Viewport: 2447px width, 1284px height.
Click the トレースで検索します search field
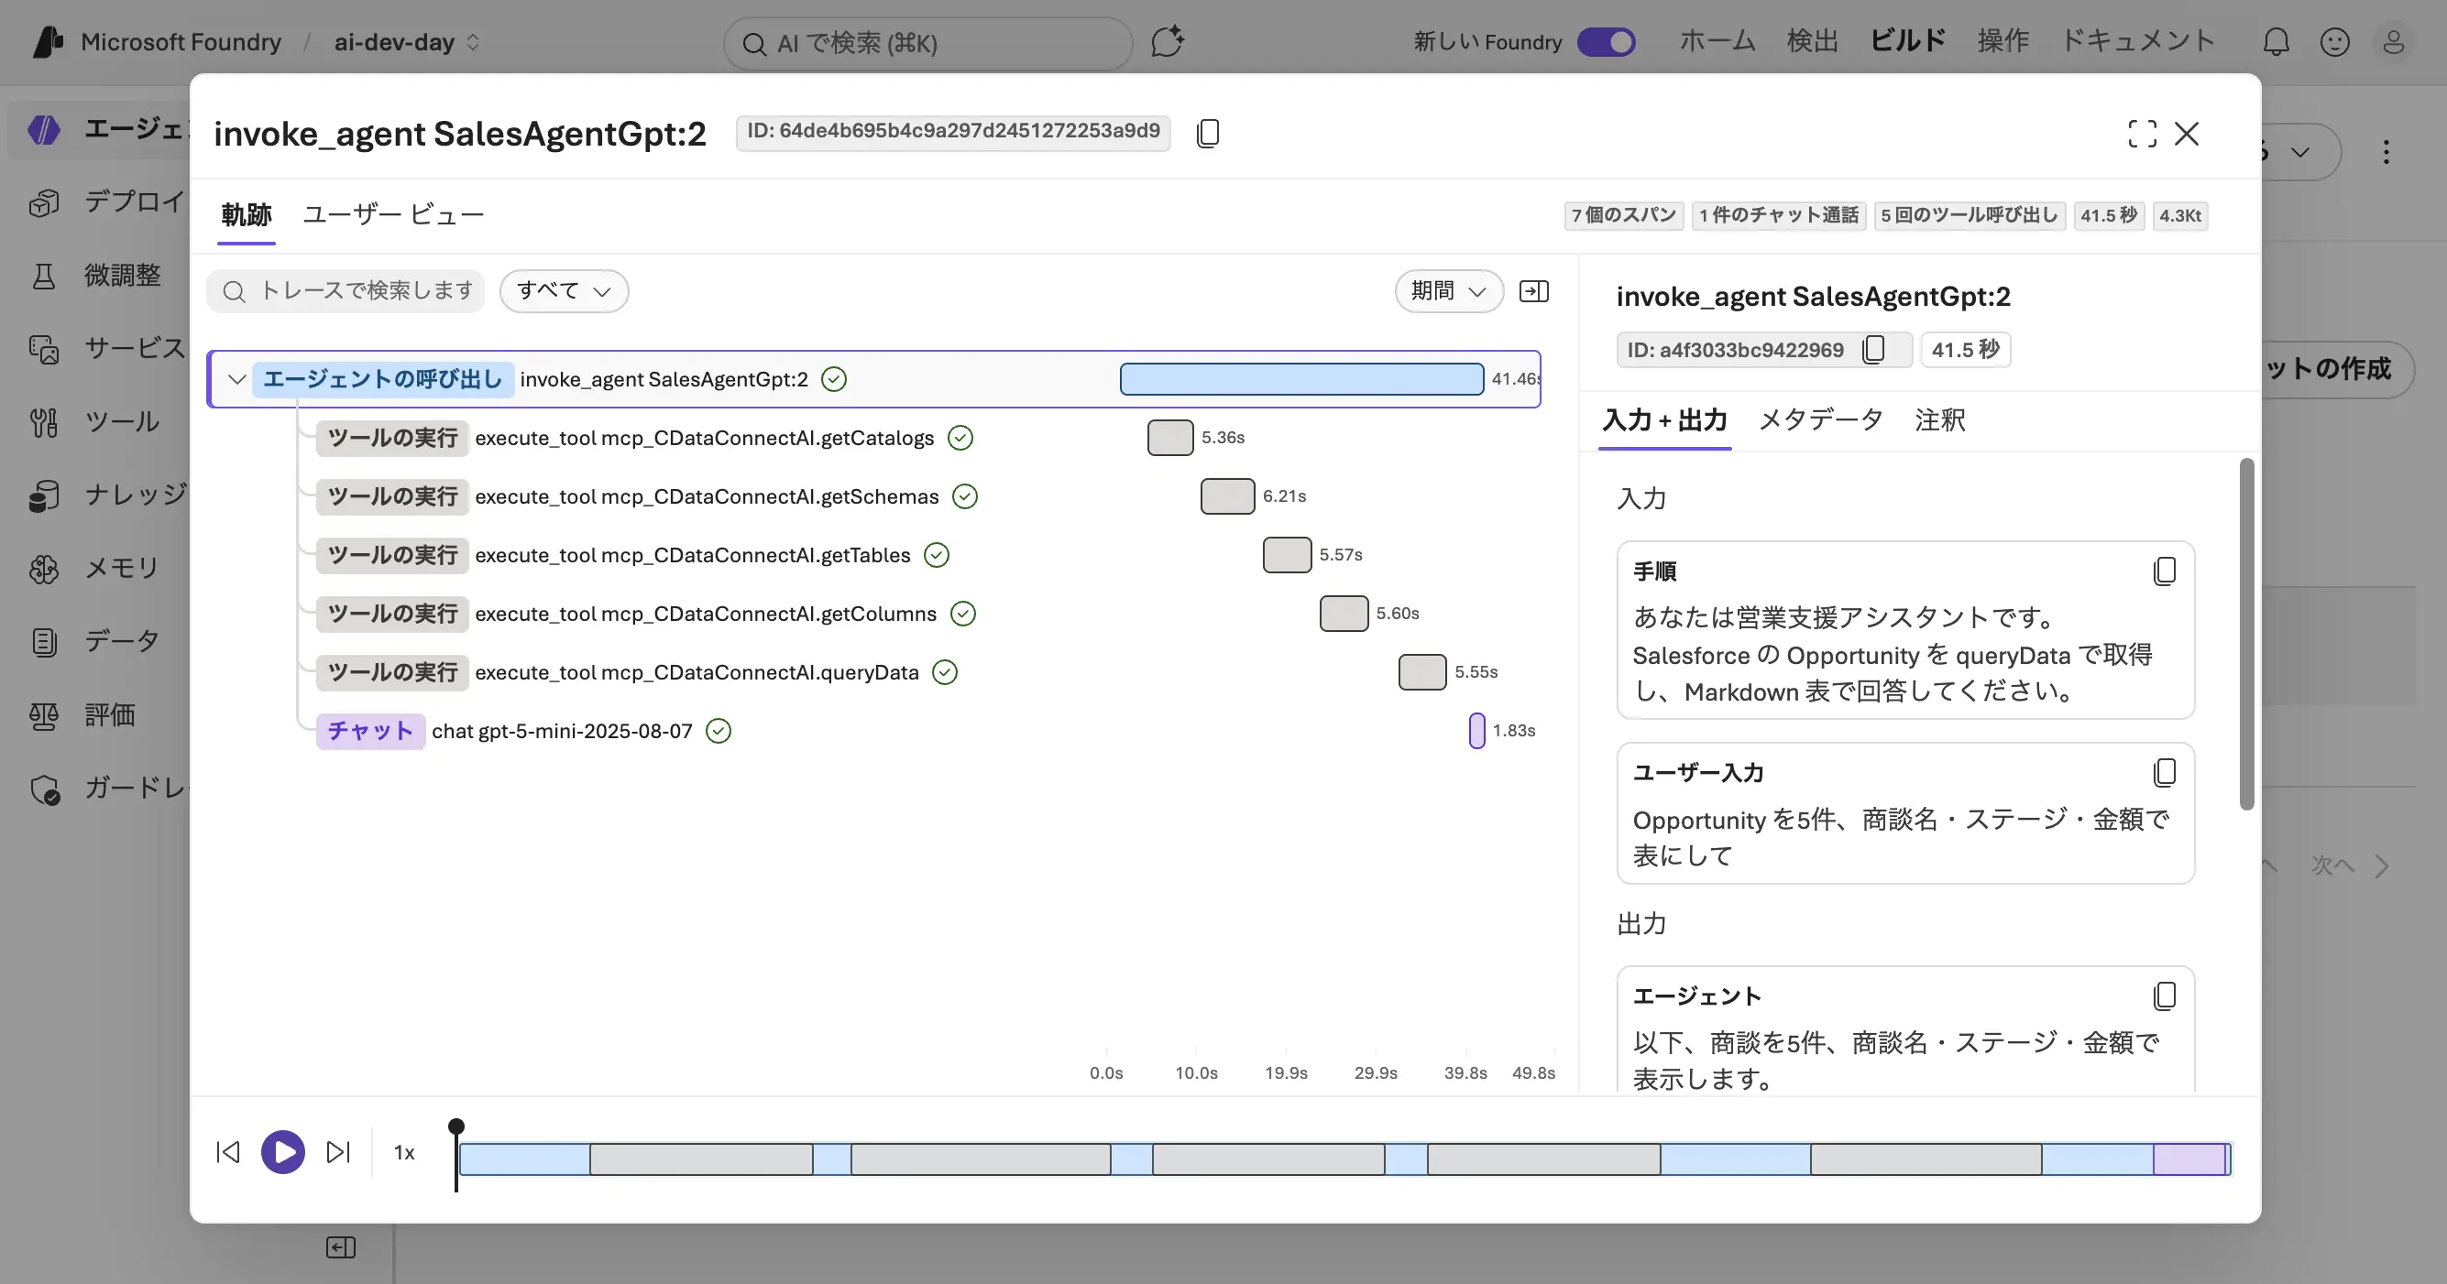click(346, 290)
